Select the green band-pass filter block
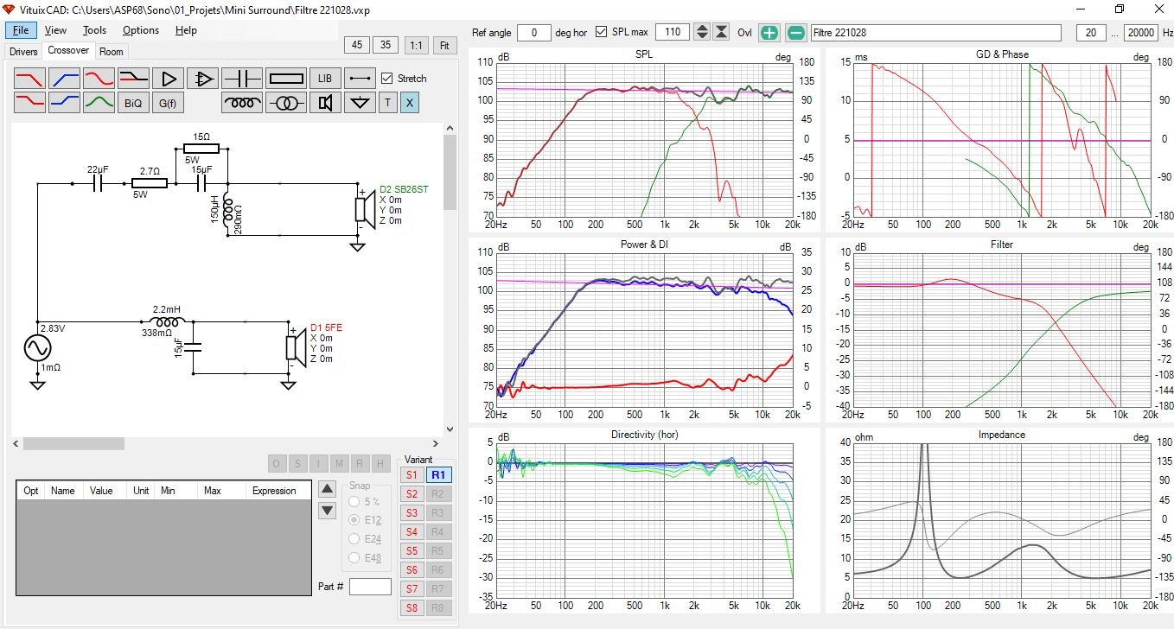This screenshot has height=629, width=1174. click(x=99, y=103)
